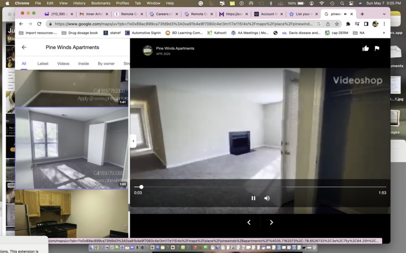Viewport: 406px width, 253px height.
Task: Reload the current page
Action: point(39,24)
